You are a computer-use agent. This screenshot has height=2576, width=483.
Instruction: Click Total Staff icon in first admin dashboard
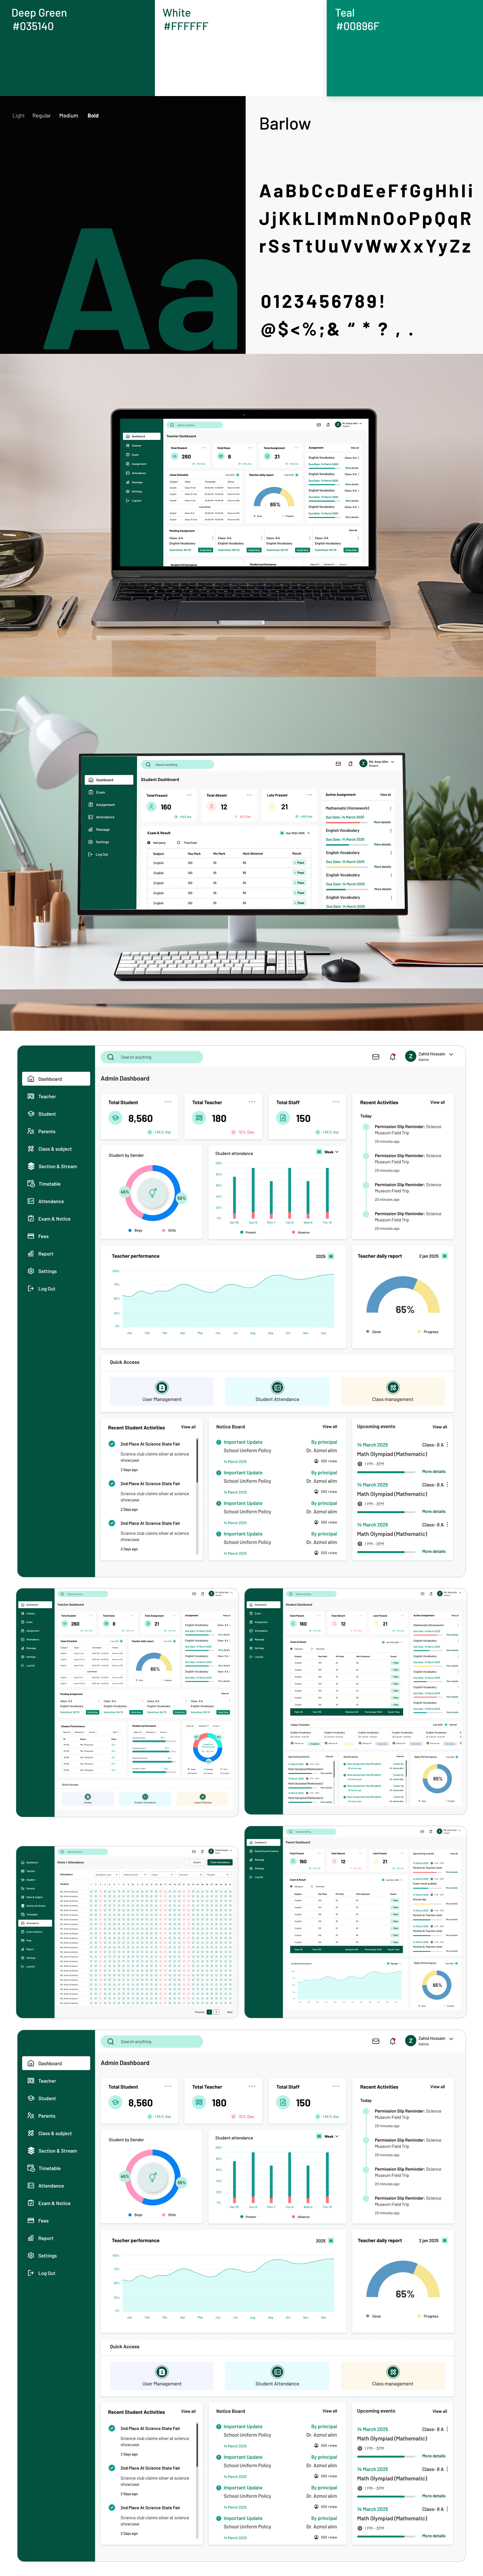(x=283, y=1118)
